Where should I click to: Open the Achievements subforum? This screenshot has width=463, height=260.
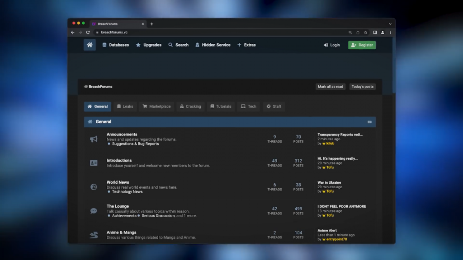[x=124, y=215]
